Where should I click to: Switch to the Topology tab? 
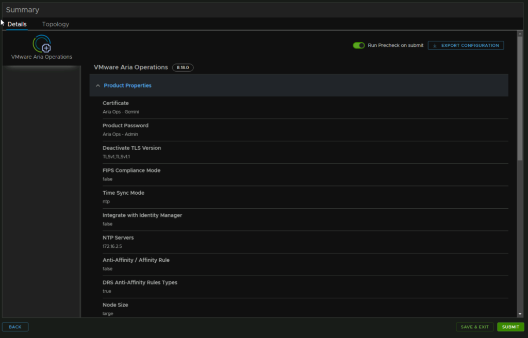coord(56,24)
